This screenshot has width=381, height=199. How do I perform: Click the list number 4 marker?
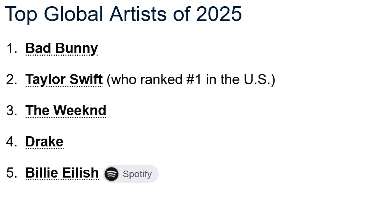(12, 141)
